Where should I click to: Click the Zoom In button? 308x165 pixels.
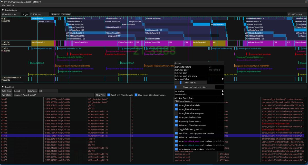tap(55, 14)
